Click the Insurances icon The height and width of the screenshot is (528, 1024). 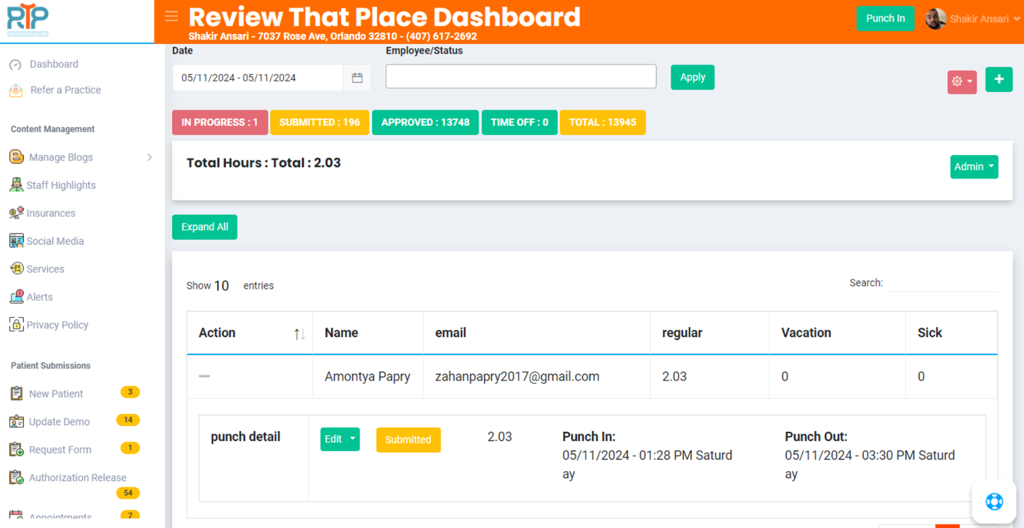tap(16, 212)
